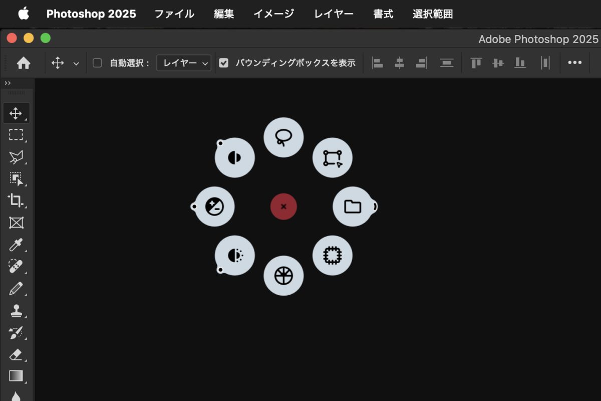Viewport: 601px width, 401px height.
Task: Open the three-dots more options button
Action: [x=574, y=63]
